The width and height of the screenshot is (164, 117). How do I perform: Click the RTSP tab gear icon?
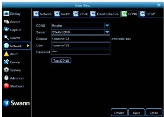click(x=142, y=14)
